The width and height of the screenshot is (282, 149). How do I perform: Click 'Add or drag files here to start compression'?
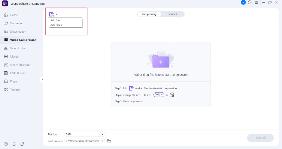pos(160,75)
